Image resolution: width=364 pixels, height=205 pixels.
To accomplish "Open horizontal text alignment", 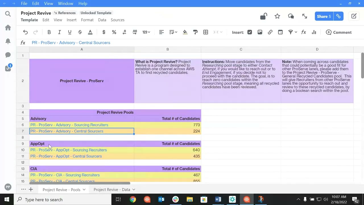I will pos(161,32).
